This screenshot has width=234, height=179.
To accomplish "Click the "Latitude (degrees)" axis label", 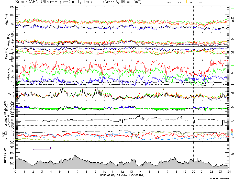I will 7,121.
